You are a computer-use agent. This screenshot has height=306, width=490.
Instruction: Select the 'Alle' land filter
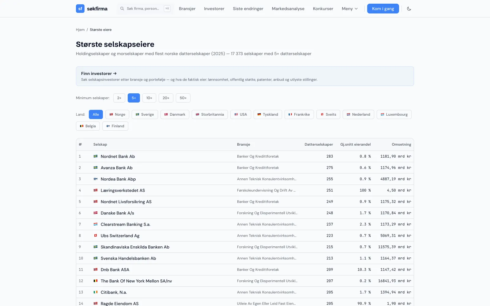pos(96,114)
